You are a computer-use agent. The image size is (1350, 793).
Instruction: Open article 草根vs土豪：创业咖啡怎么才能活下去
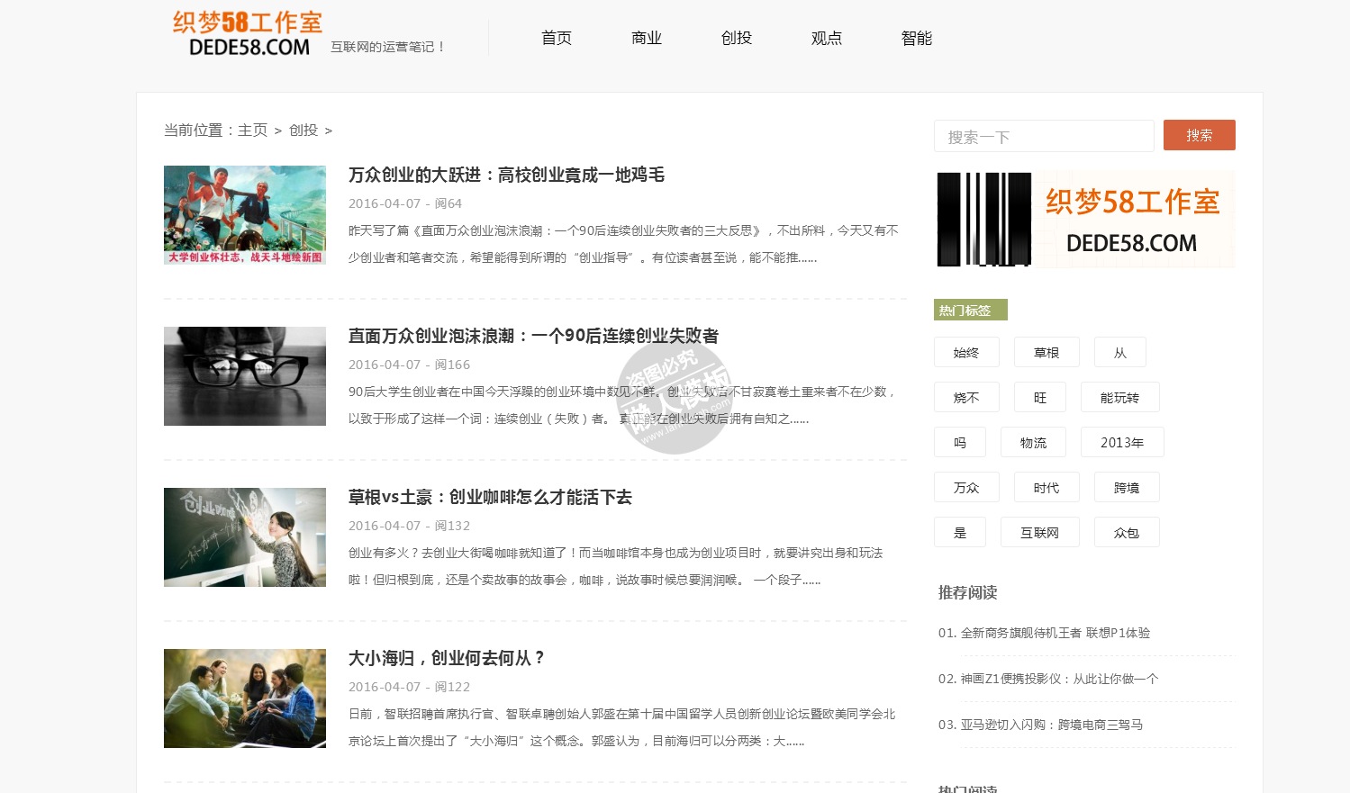490,497
